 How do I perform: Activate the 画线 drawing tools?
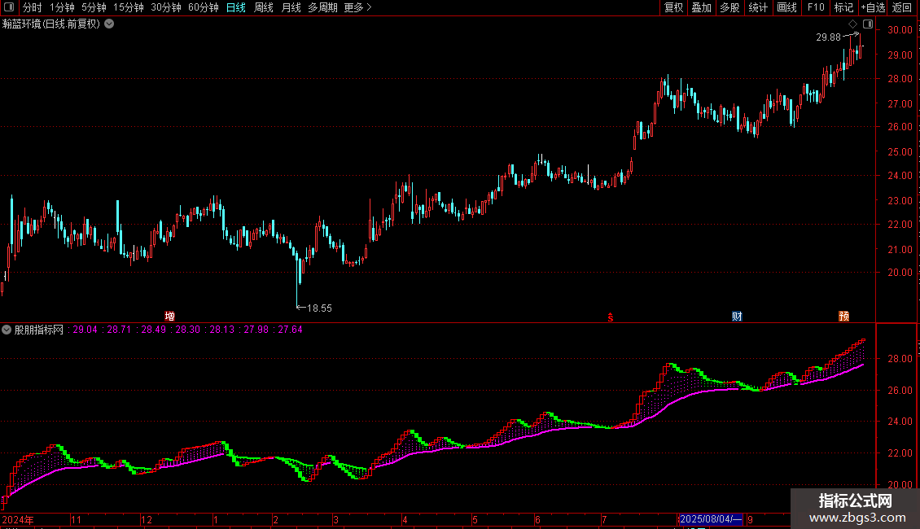click(786, 7)
